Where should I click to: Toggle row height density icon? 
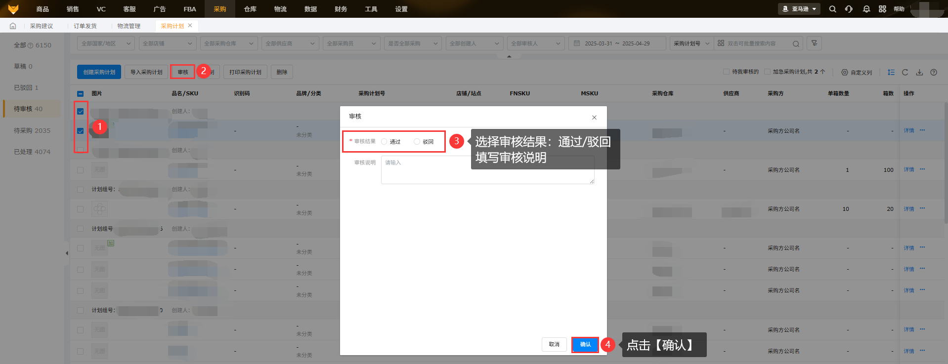(891, 72)
